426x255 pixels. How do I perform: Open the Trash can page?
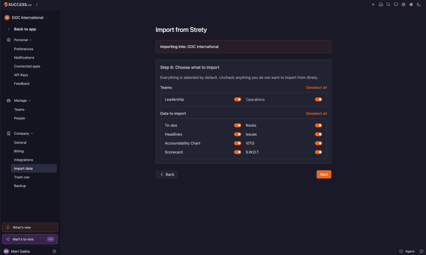[22, 177]
